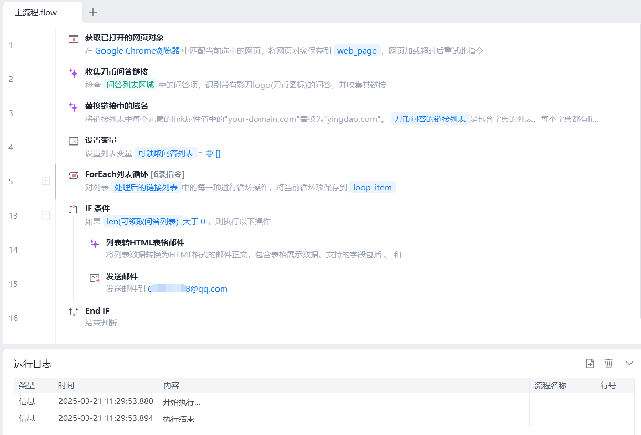Select the 执行结束 log row
Image resolution: width=641 pixels, height=435 pixels.
179,419
